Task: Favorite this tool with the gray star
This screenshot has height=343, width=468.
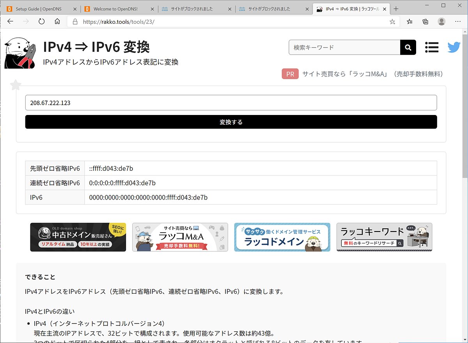Action: [15, 85]
